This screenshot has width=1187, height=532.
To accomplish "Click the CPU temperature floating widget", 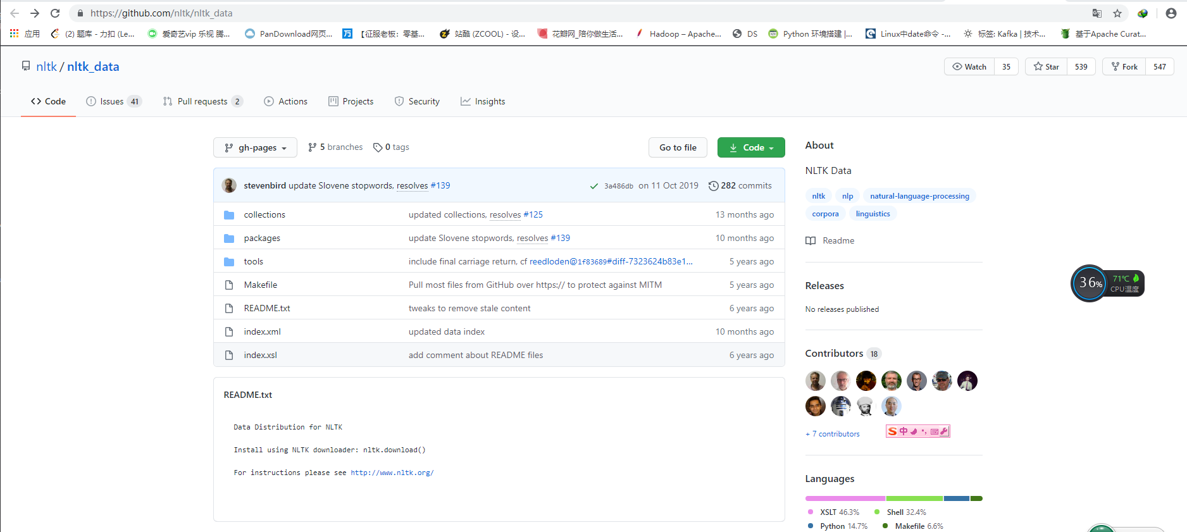I will pyautogui.click(x=1107, y=283).
